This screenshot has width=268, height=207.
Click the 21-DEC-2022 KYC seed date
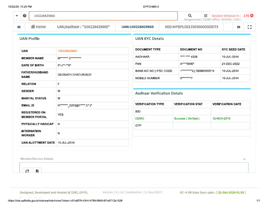pos(231,64)
